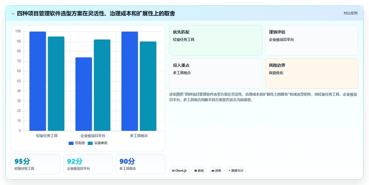Click the 90分 score card value
This screenshot has width=369, height=185.
(x=127, y=161)
